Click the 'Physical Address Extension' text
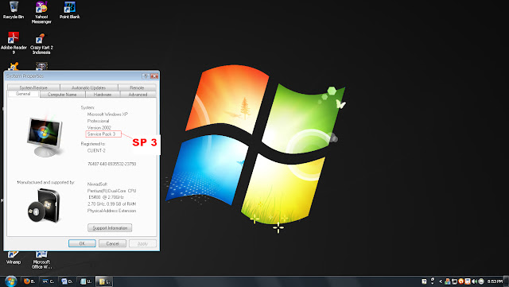Viewport: 509px width, 287px height. 111,211
